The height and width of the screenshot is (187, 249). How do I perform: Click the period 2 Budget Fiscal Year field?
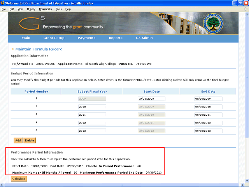pyautogui.click(x=91, y=107)
